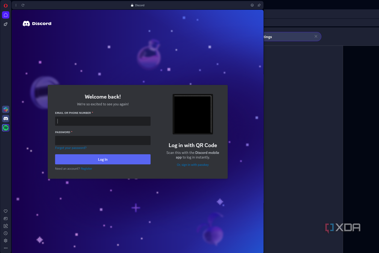Pin the Discord panel open

click(x=259, y=5)
